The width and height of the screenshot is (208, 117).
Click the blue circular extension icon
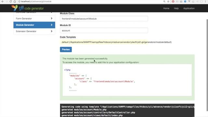click(x=185, y=1)
